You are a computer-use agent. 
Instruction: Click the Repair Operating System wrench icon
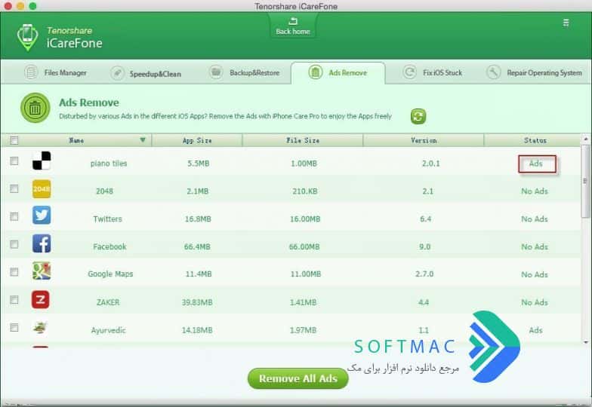coord(494,72)
